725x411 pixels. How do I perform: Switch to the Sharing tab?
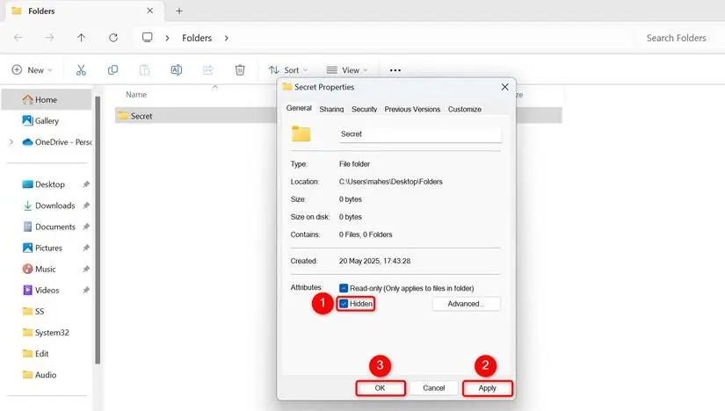pos(331,109)
